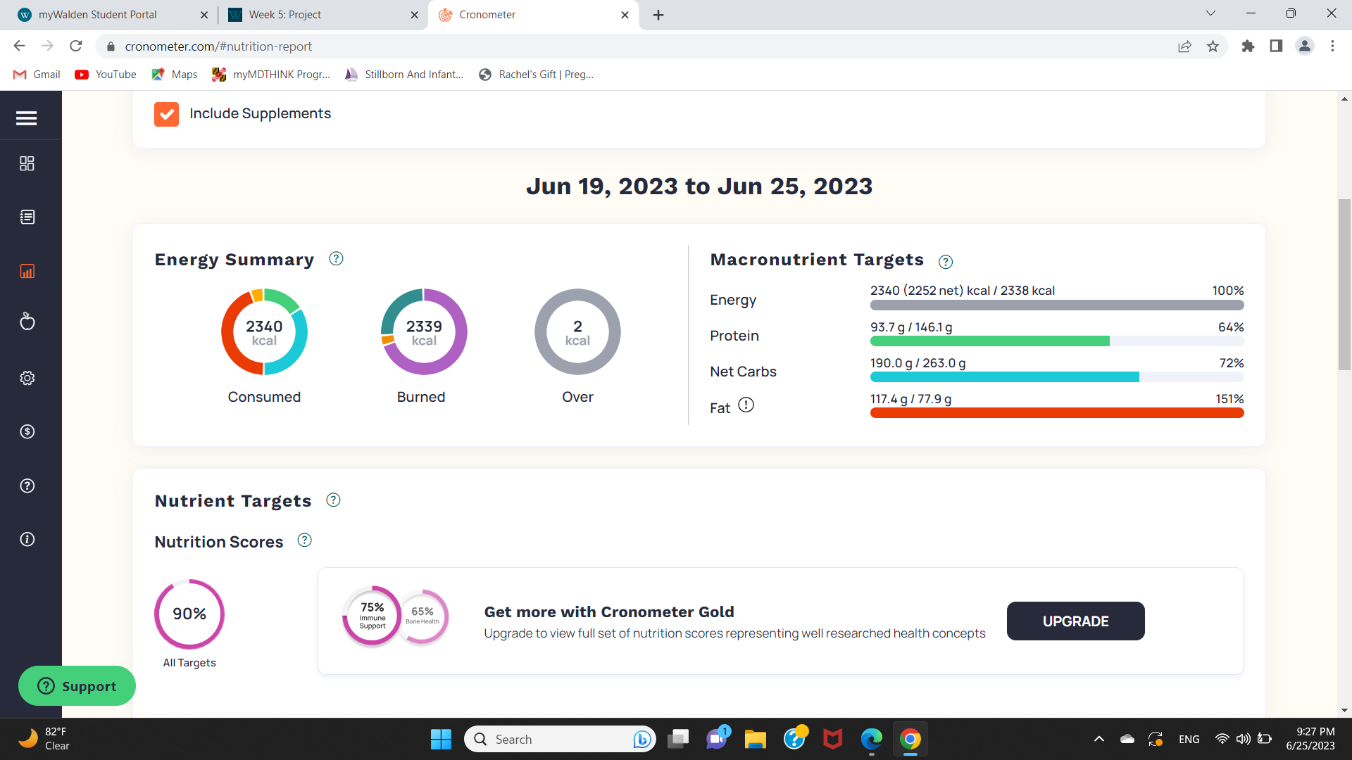
Task: Reload the Cronometer page
Action: (x=76, y=46)
